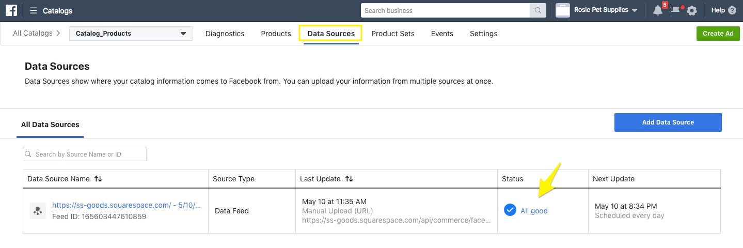Sort by Last Update arrows
Viewport: 743px width, 248px height.
349,179
